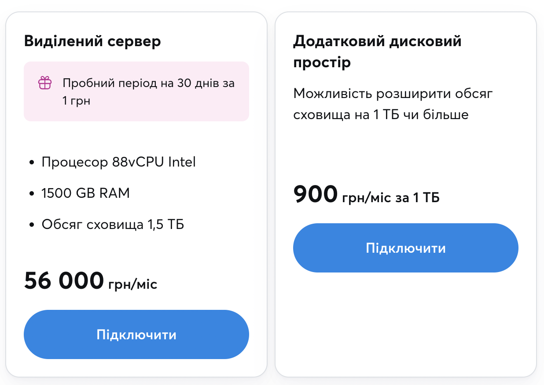
Task: Select the 1500 GB RAM list item
Action: 86,193
